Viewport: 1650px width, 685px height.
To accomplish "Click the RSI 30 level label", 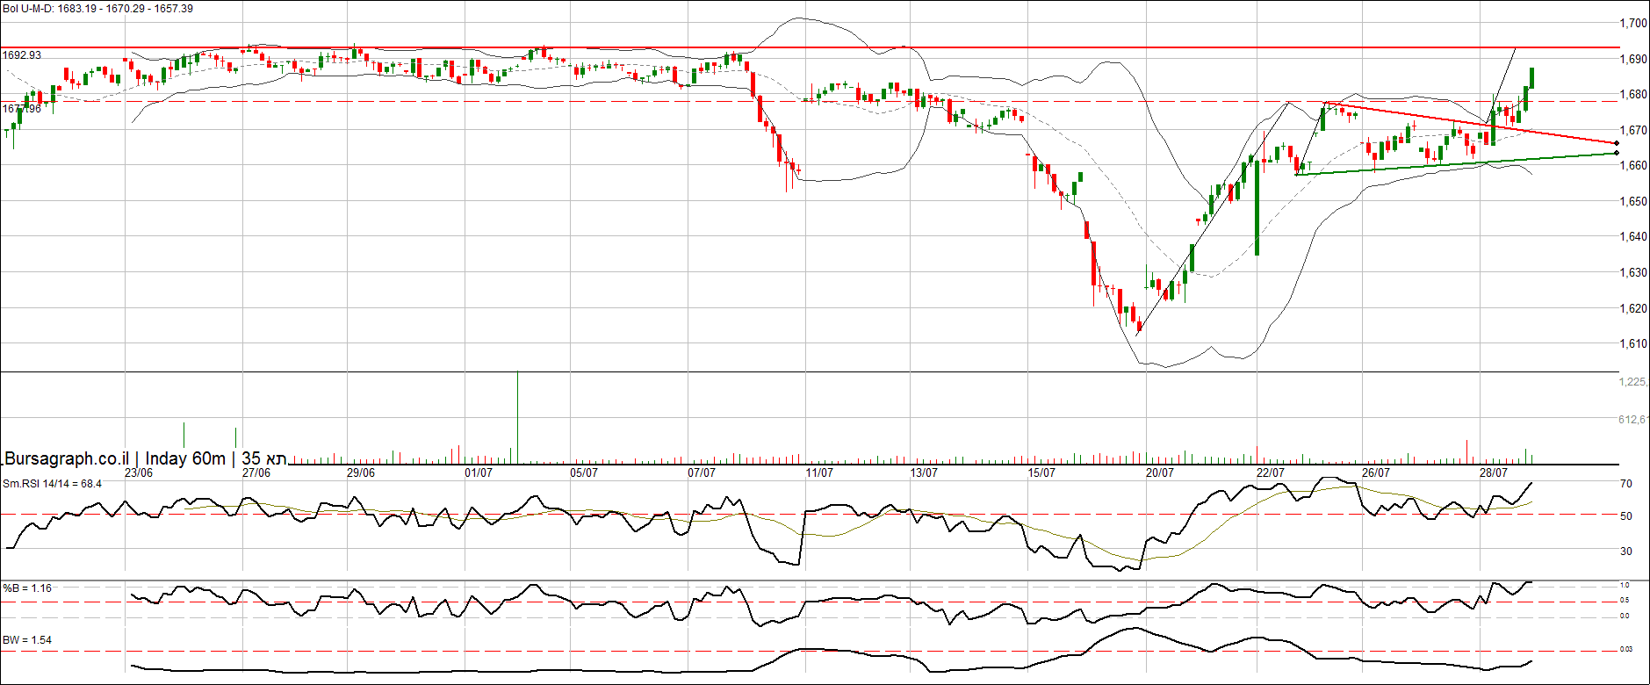I will click(x=1626, y=552).
